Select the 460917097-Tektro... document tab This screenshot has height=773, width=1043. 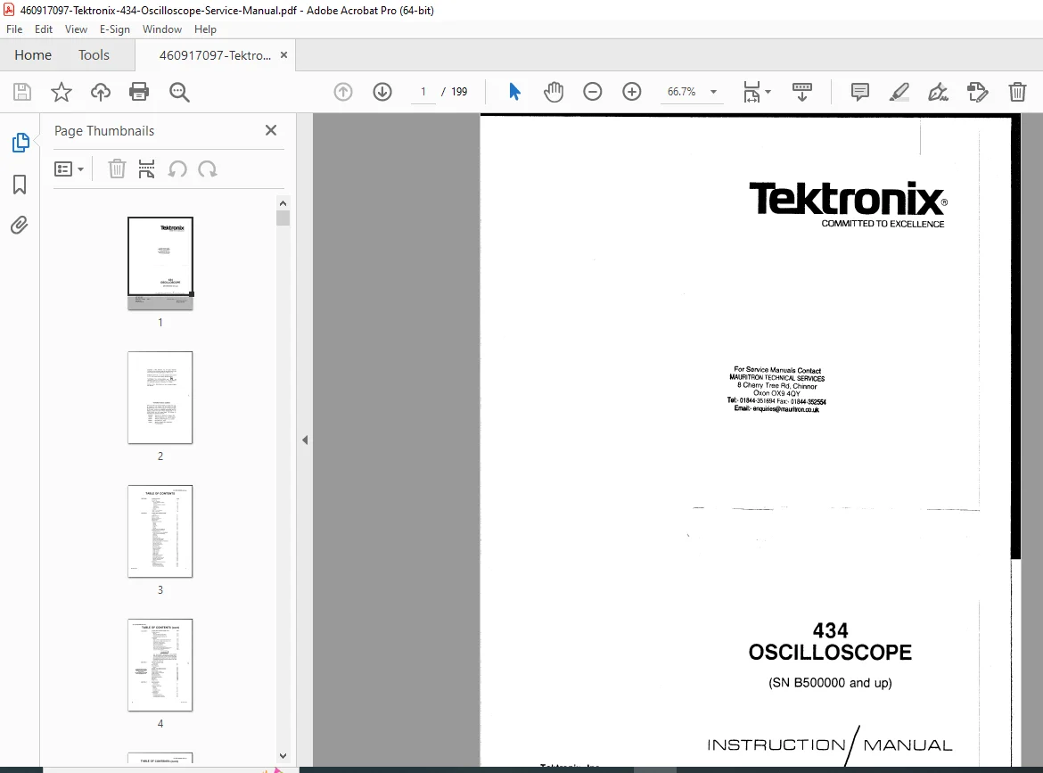pos(215,55)
